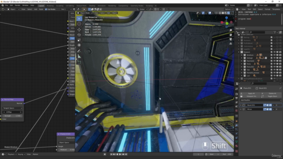Screen dimensions: 283x159
Task: Open the Material properties tab
Action: pos(237,146)
